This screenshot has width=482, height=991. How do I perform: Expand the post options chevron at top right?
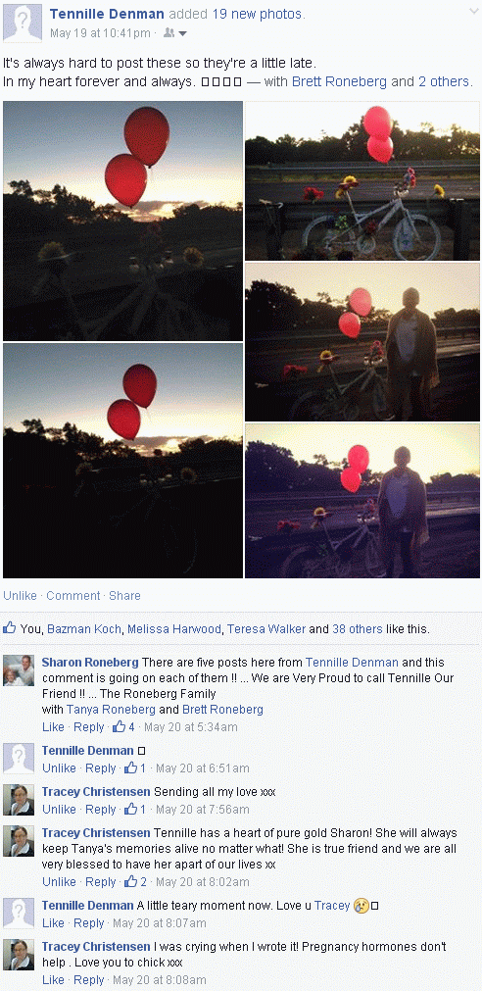[473, 12]
